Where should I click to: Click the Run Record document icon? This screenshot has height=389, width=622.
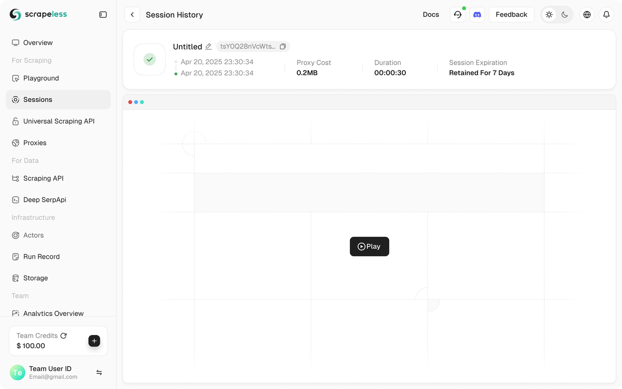(16, 257)
